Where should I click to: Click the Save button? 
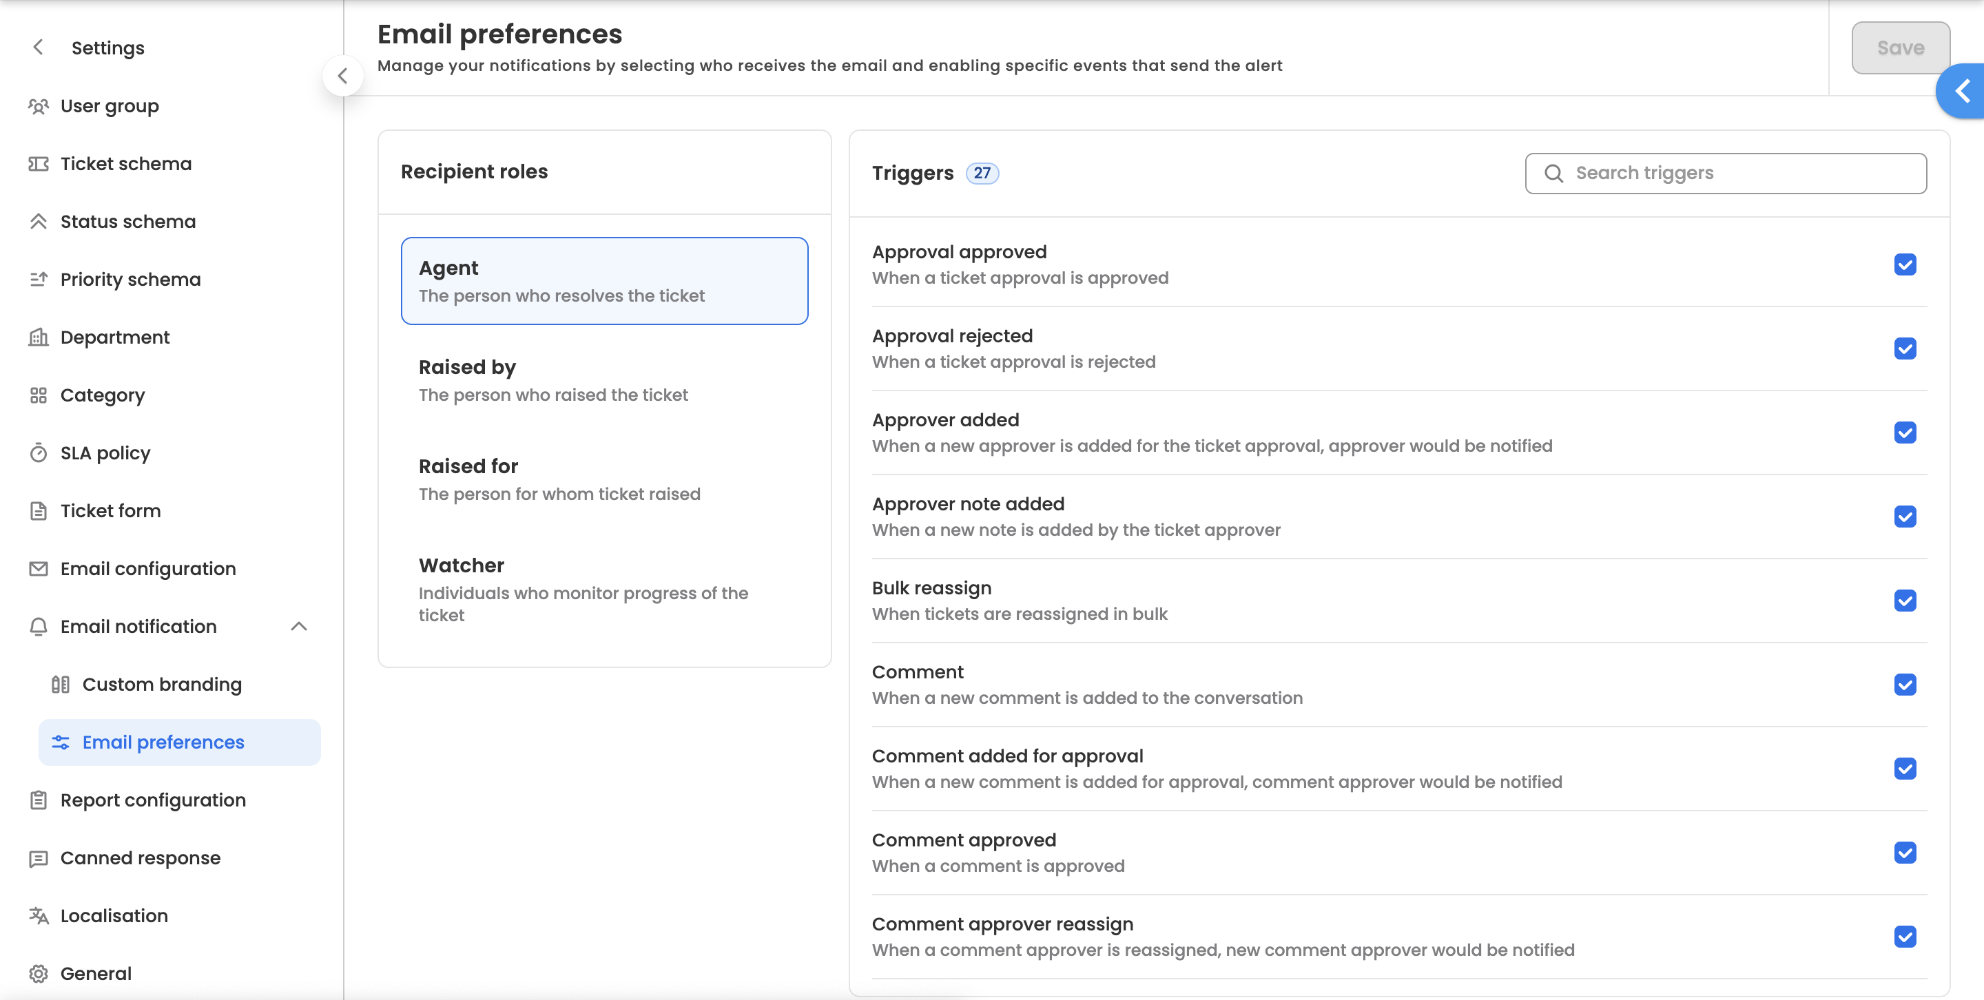1899,48
